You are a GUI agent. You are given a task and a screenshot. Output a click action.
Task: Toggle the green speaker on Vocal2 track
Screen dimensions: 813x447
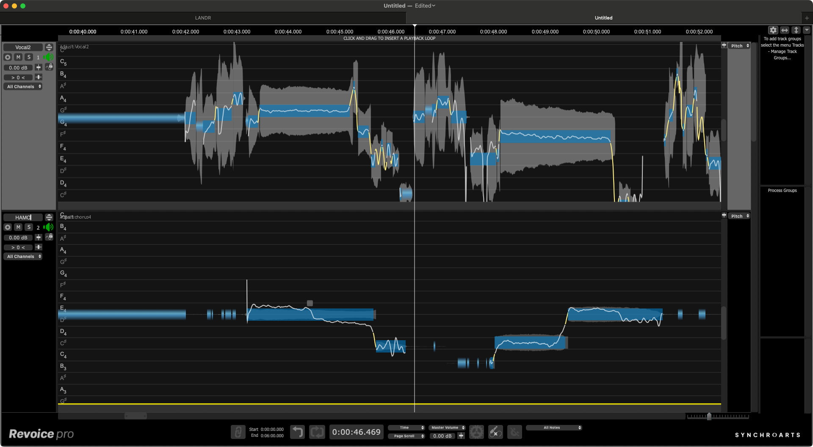pyautogui.click(x=48, y=57)
